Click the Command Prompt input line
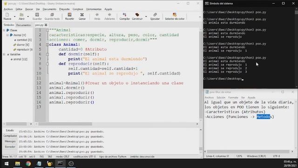Screen dimensions: 298x168 pos(223,79)
